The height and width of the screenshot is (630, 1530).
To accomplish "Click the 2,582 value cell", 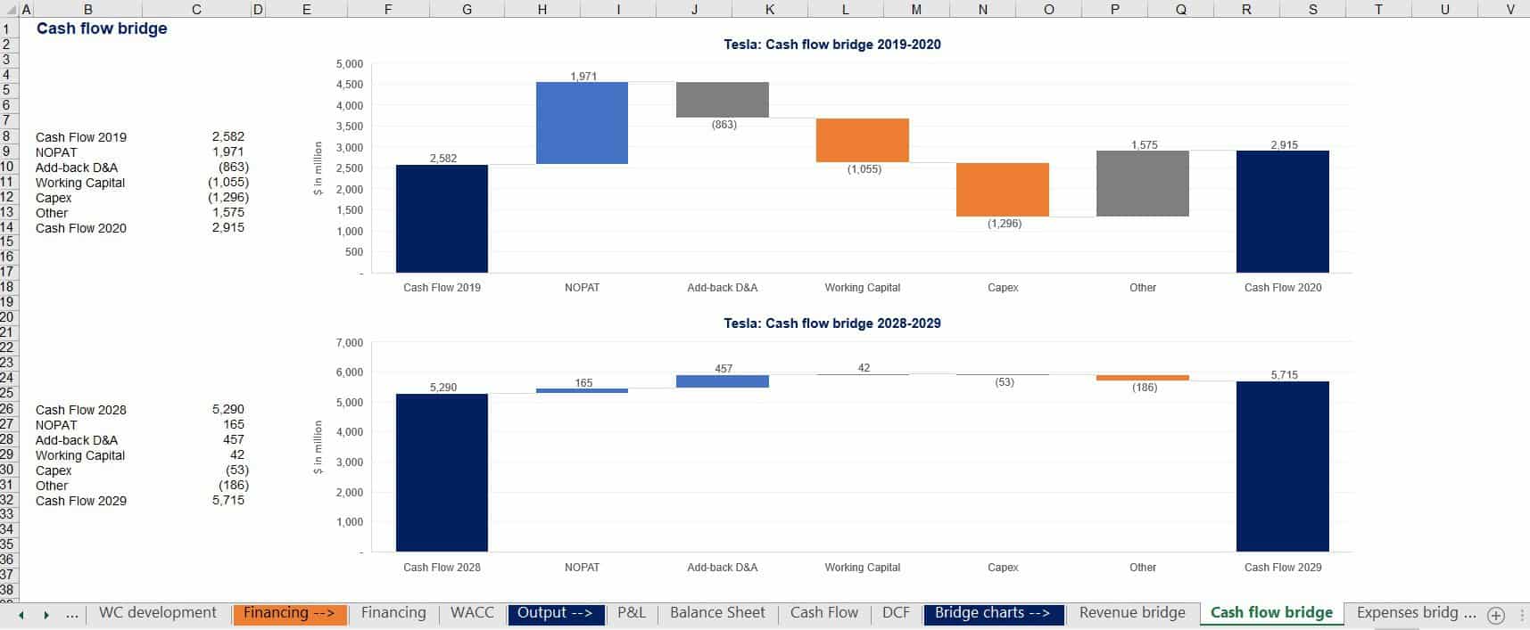I will [227, 136].
